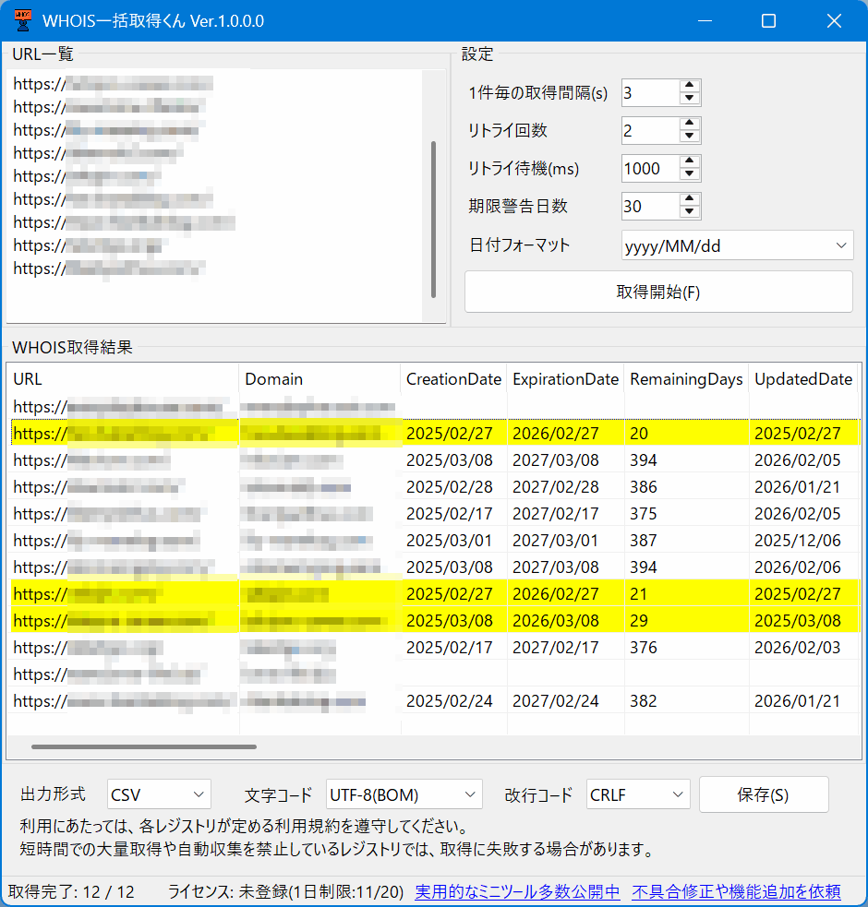Increase the 1件毎の取得間隔(s) value with the up arrow
This screenshot has height=907, width=868.
(x=689, y=87)
